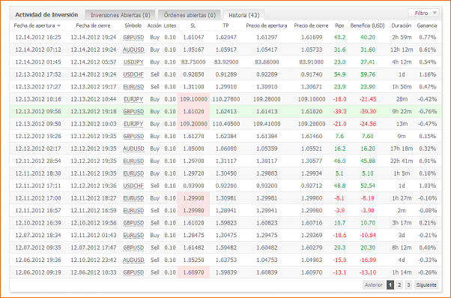
Task: Open AUDUSD link opened 12.12.2012 02:17
Action: click(x=133, y=149)
